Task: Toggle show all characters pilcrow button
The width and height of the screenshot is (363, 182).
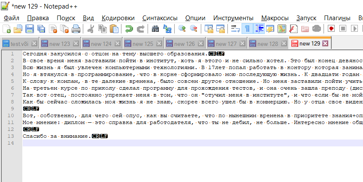Action: [x=247, y=29]
